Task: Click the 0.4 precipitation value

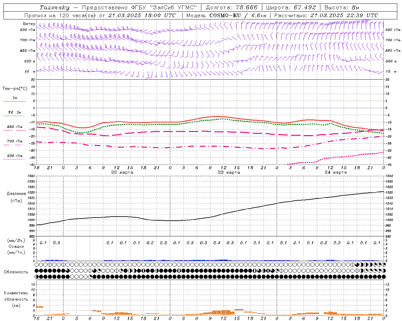Action: (217, 243)
